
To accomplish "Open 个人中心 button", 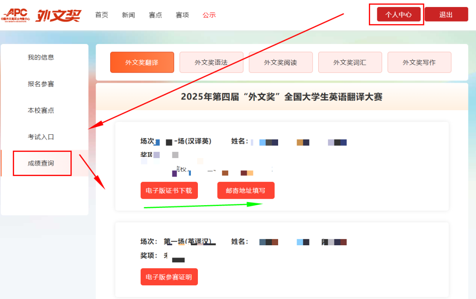I will point(398,15).
